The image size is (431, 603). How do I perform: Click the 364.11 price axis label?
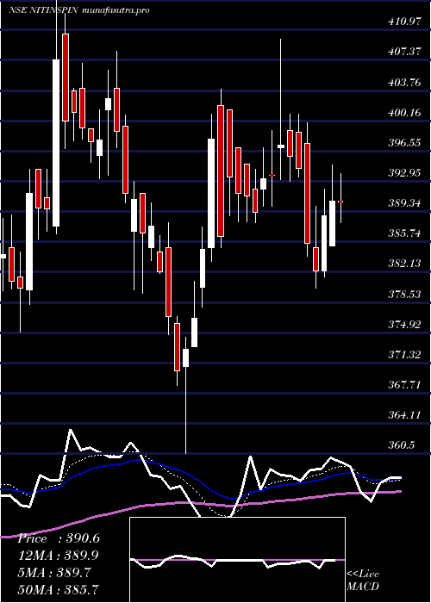(404, 414)
